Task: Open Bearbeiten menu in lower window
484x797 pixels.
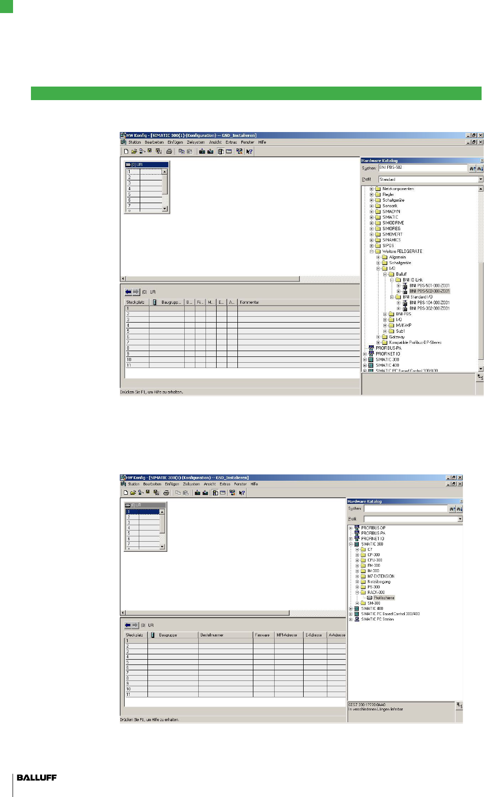Action: point(152,484)
